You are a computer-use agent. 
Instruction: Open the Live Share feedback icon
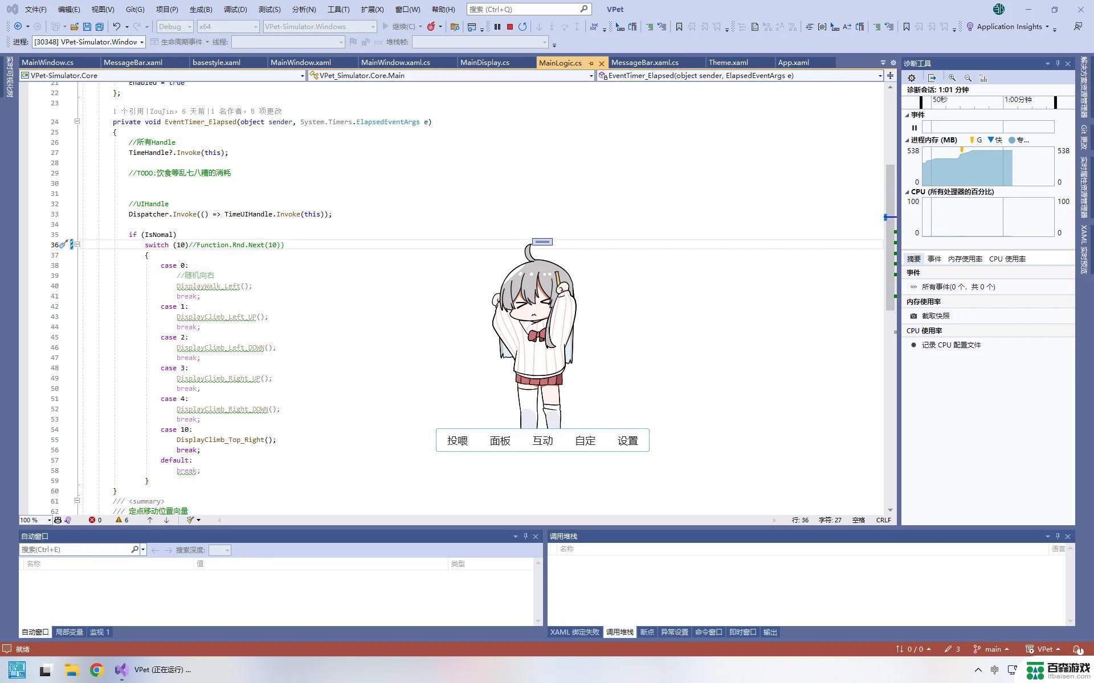coord(1077,27)
